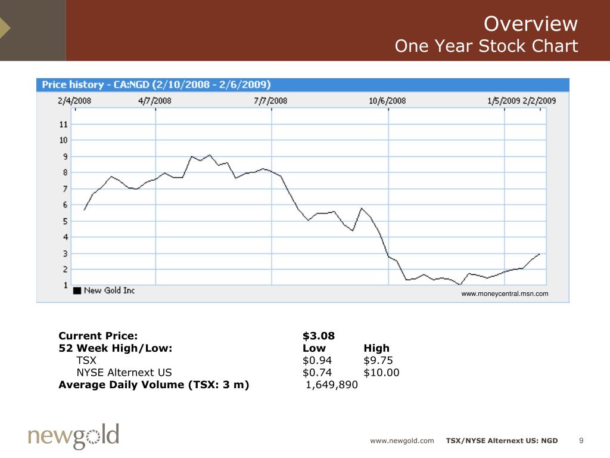Click the $3.08 current price value
Screen dimensions: 610x458
[319, 336]
